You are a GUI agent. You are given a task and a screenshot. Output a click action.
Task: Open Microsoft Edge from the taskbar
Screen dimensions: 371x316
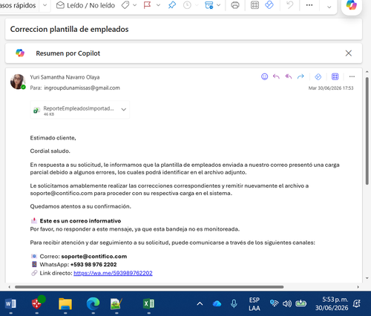point(93,303)
